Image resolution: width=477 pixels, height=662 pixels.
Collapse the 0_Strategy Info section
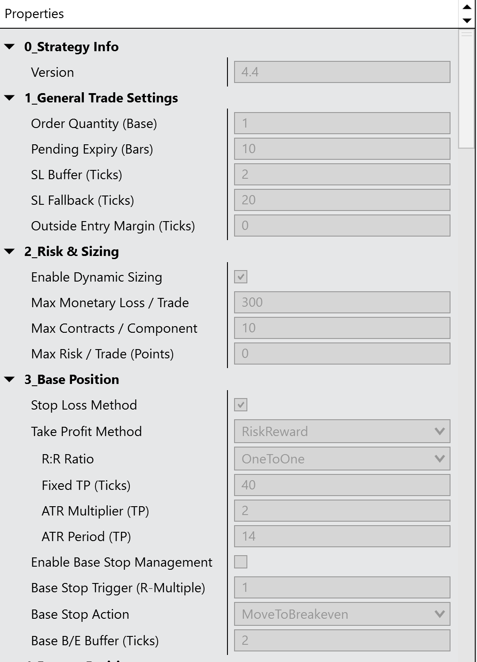coord(9,47)
